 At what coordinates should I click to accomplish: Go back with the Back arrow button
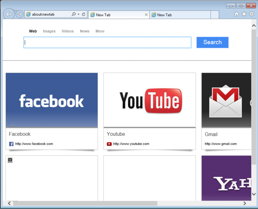click(9, 14)
